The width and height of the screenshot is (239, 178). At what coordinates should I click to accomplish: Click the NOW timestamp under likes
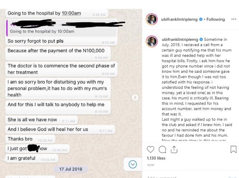point(151,165)
